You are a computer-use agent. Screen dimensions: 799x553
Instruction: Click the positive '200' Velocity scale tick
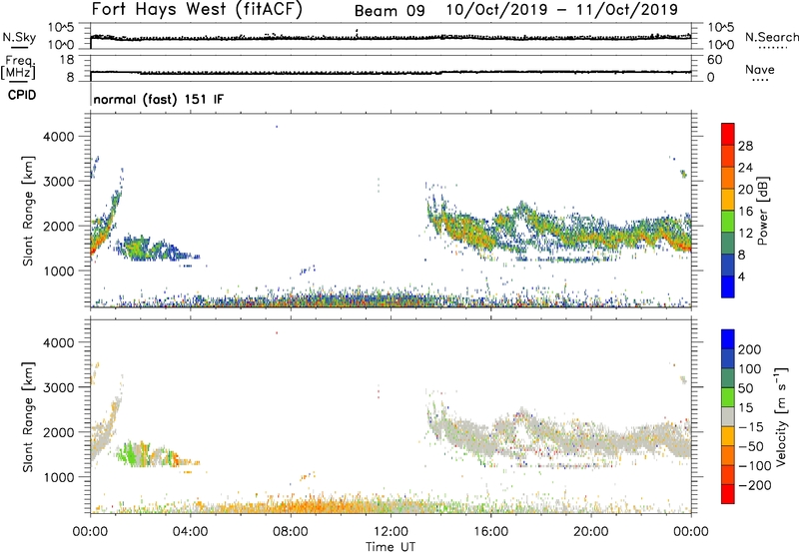pos(750,349)
